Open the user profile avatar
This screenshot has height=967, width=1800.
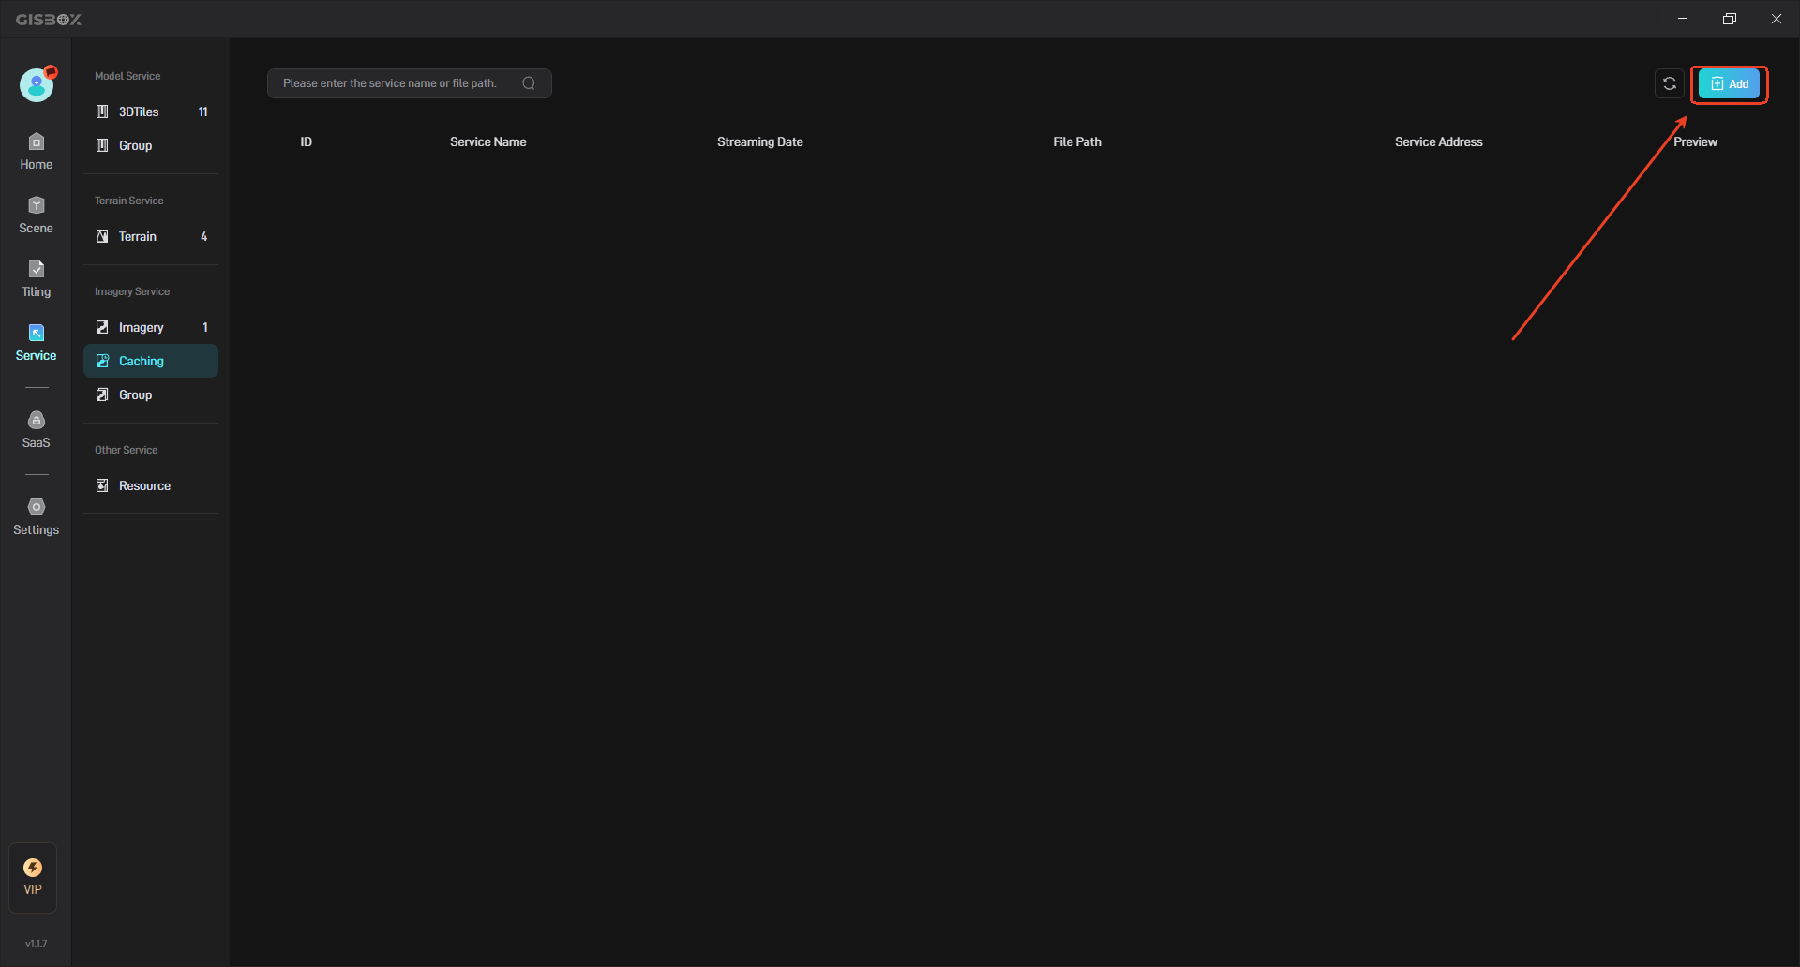(37, 85)
